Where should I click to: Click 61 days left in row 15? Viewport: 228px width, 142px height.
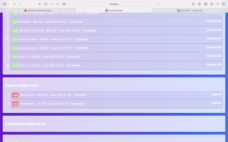[214, 38]
